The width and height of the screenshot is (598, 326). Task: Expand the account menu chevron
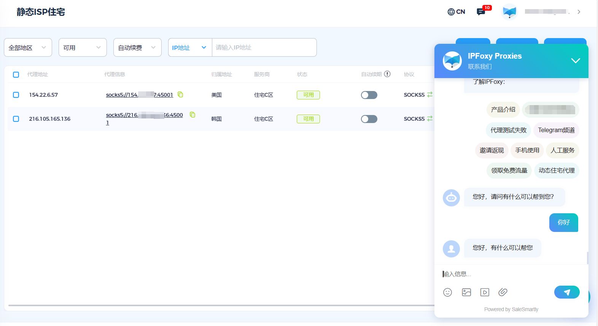click(579, 12)
